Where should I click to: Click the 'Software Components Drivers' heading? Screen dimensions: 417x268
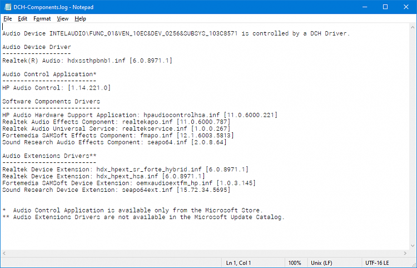[51, 101]
